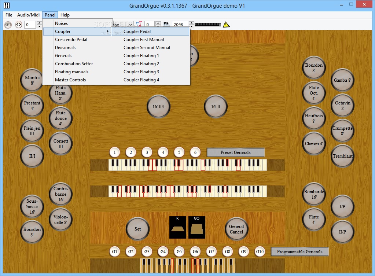Select preset general piston 5
Viewport: 375px width, 276px height.
[x=179, y=152]
